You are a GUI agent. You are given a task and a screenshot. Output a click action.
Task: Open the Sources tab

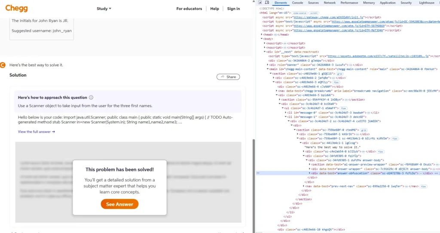[x=313, y=3]
